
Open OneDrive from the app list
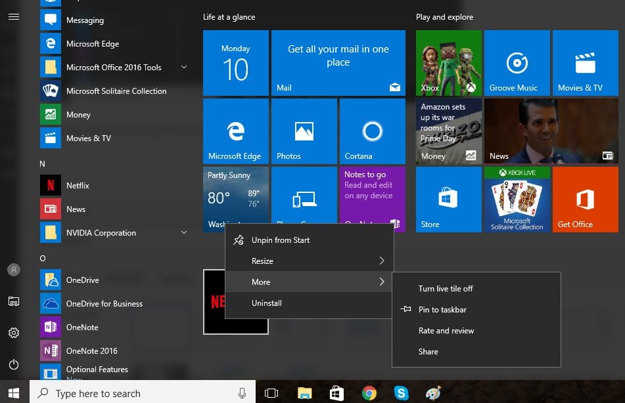coord(114,280)
